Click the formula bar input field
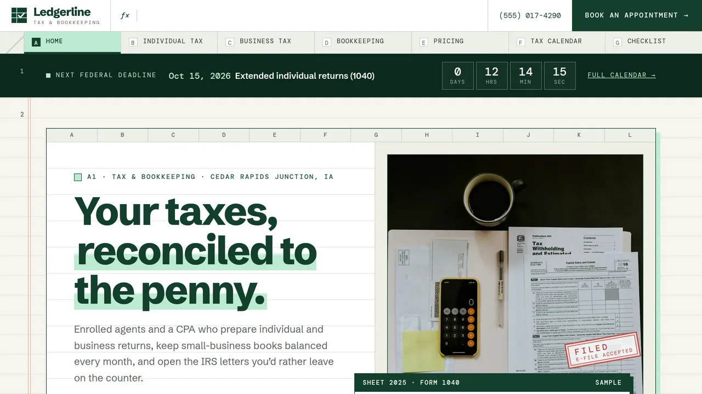 tap(312, 15)
